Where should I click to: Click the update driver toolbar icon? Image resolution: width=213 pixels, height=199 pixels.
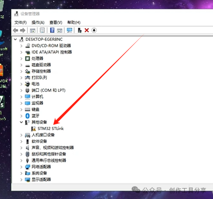click(x=80, y=30)
